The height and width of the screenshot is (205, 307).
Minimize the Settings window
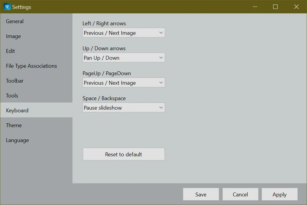tap(255, 7)
